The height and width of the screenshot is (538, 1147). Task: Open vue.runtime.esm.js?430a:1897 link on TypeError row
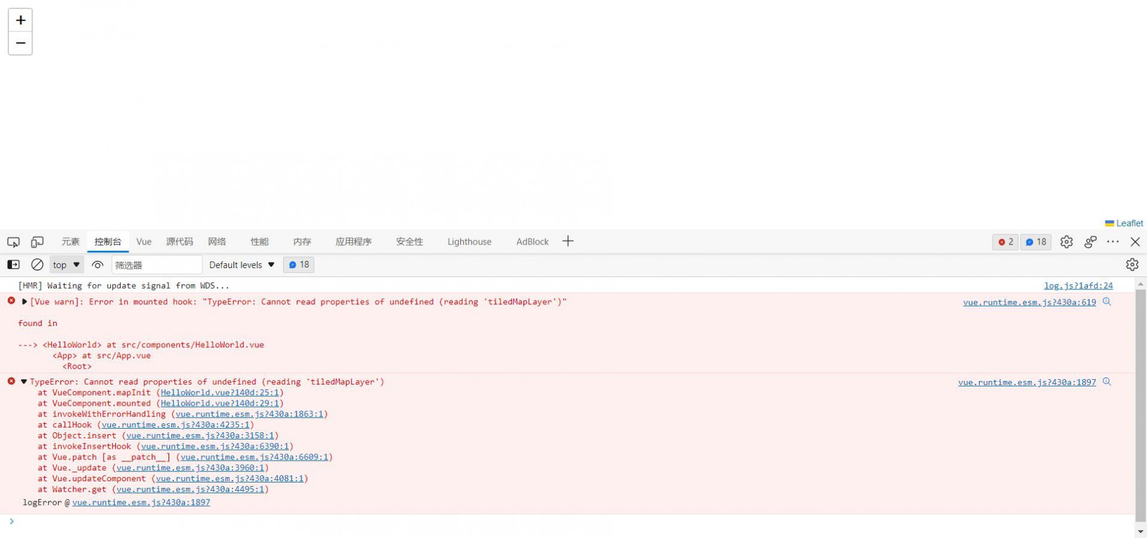tap(1027, 382)
